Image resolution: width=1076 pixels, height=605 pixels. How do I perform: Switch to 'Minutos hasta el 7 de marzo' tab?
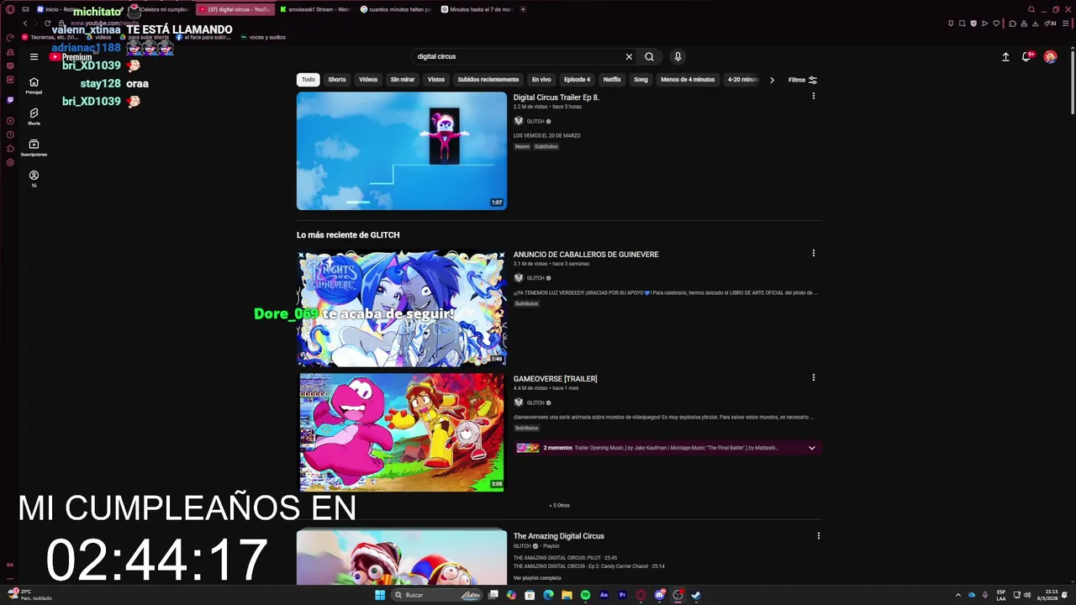click(x=477, y=9)
